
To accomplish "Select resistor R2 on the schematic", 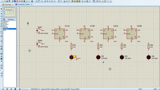I will point(98,46).
